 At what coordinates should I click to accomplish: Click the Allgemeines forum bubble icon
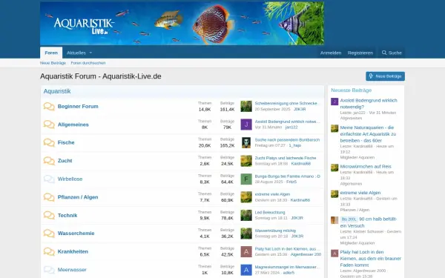49,125
